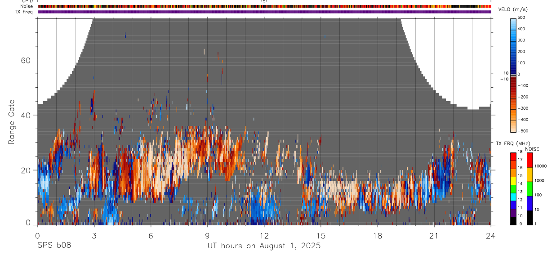552x255 pixels.
Task: Click Range Gate tick label "20"
Action: [26, 170]
